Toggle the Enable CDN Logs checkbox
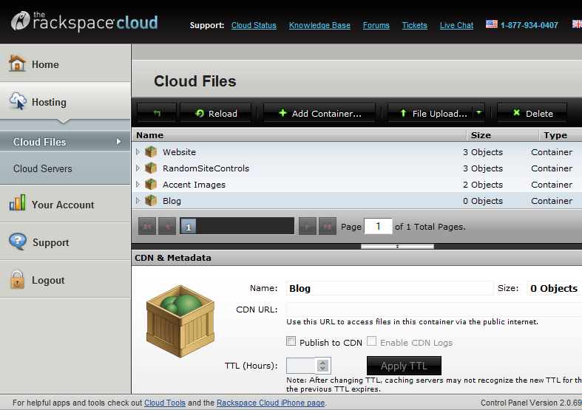This screenshot has height=410, width=582. pyautogui.click(x=371, y=341)
